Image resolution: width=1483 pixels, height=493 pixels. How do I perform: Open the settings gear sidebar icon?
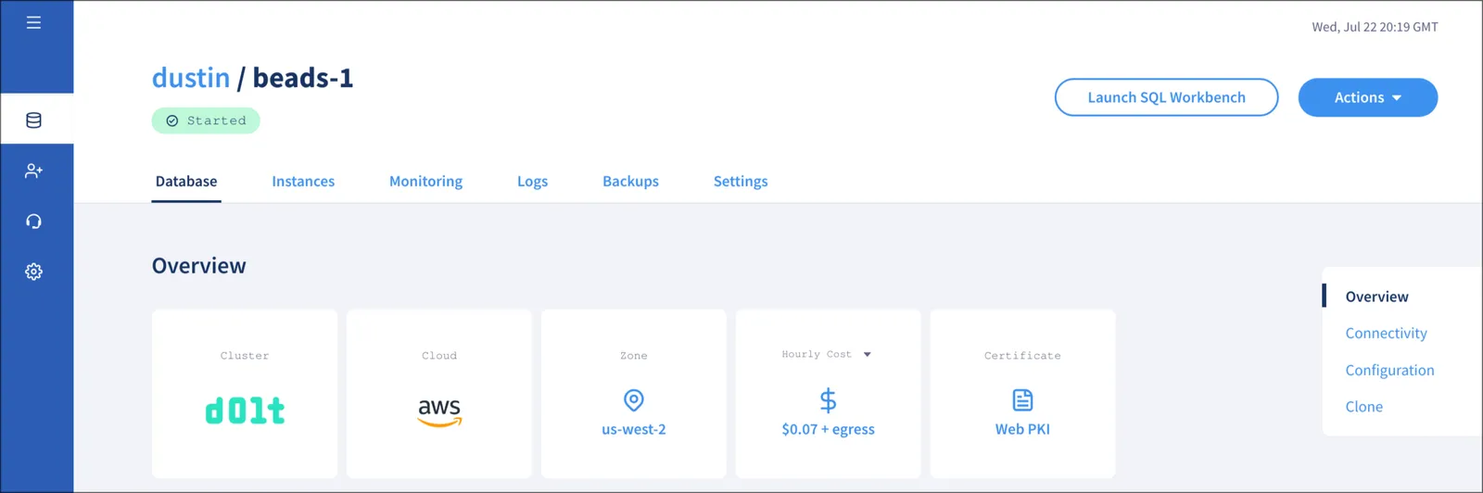(x=33, y=272)
